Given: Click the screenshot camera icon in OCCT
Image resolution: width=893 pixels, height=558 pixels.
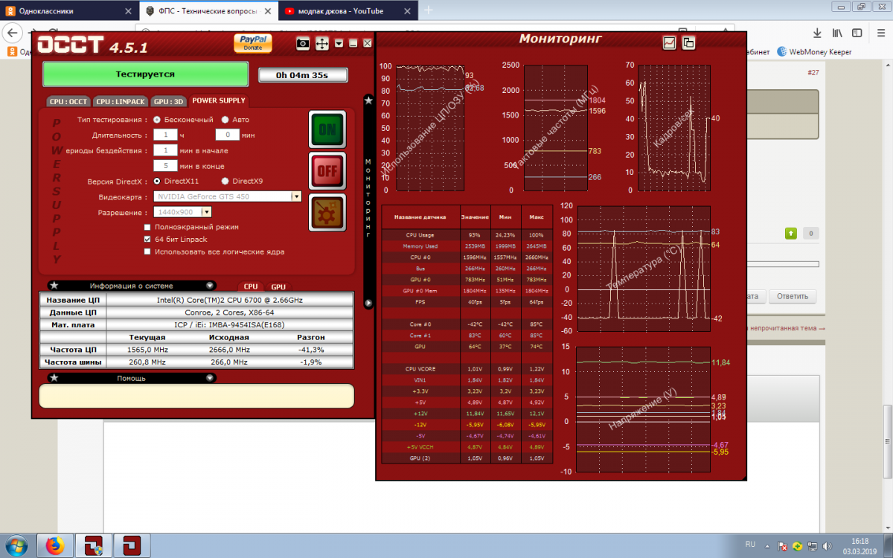Looking at the screenshot, I should coord(303,44).
